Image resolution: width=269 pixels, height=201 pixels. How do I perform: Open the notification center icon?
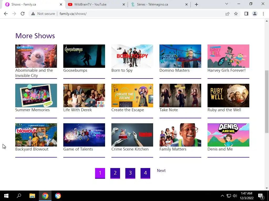point(260,196)
